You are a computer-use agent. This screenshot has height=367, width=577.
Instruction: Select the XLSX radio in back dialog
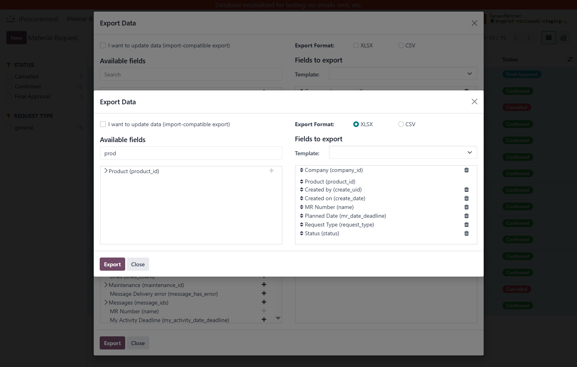click(x=356, y=45)
